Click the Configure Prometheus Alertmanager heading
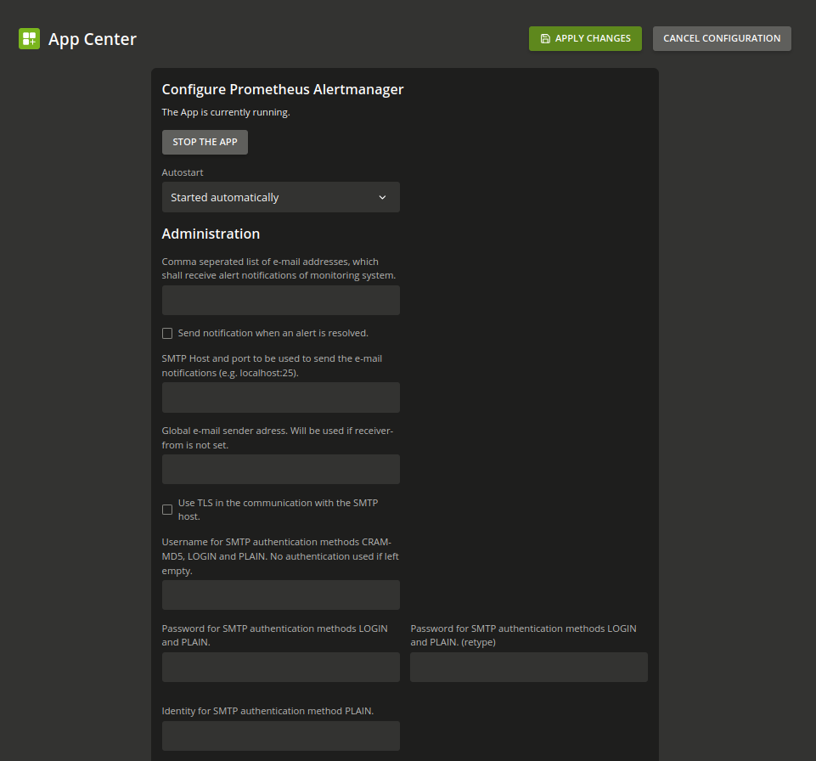 point(283,89)
